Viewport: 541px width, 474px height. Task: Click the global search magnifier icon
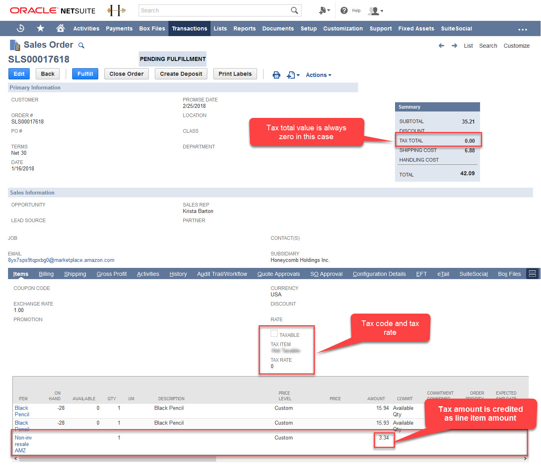294,10
